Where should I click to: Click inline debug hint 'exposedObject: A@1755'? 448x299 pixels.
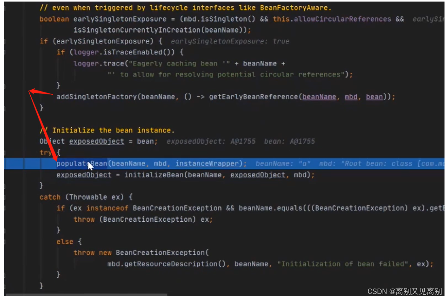click(211, 141)
